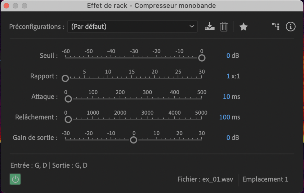
Task: Click the Relâchement slider handle
Action: click(x=68, y=120)
